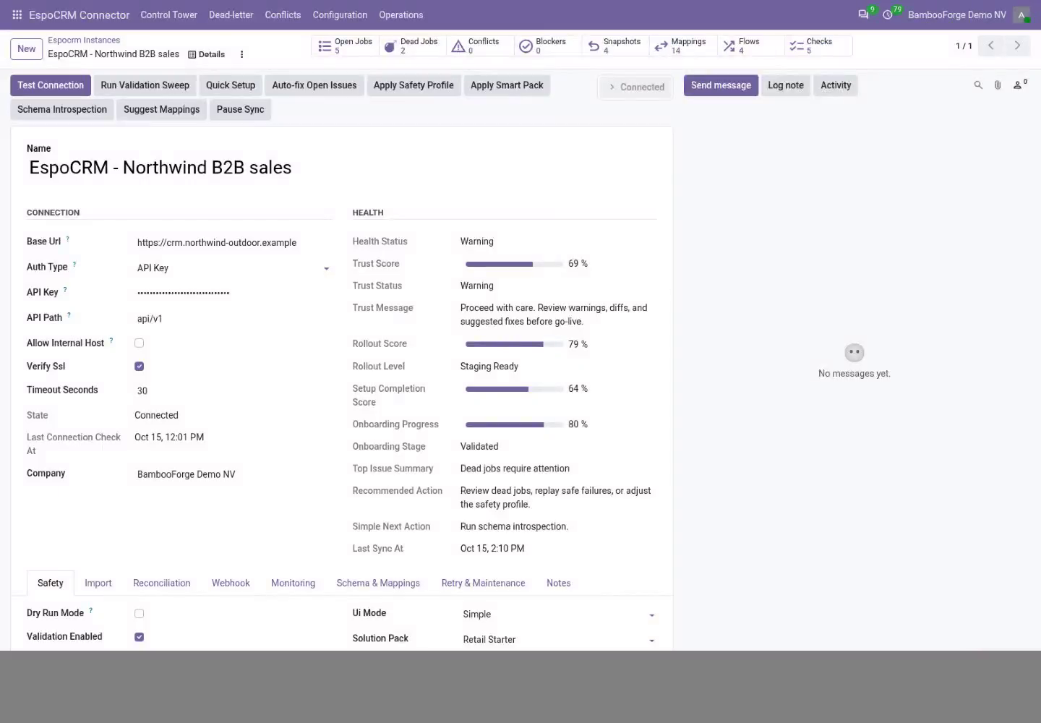Open the Mappings stat button

682,46
